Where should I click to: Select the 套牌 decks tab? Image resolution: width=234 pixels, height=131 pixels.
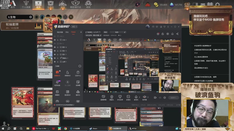(38, 5)
